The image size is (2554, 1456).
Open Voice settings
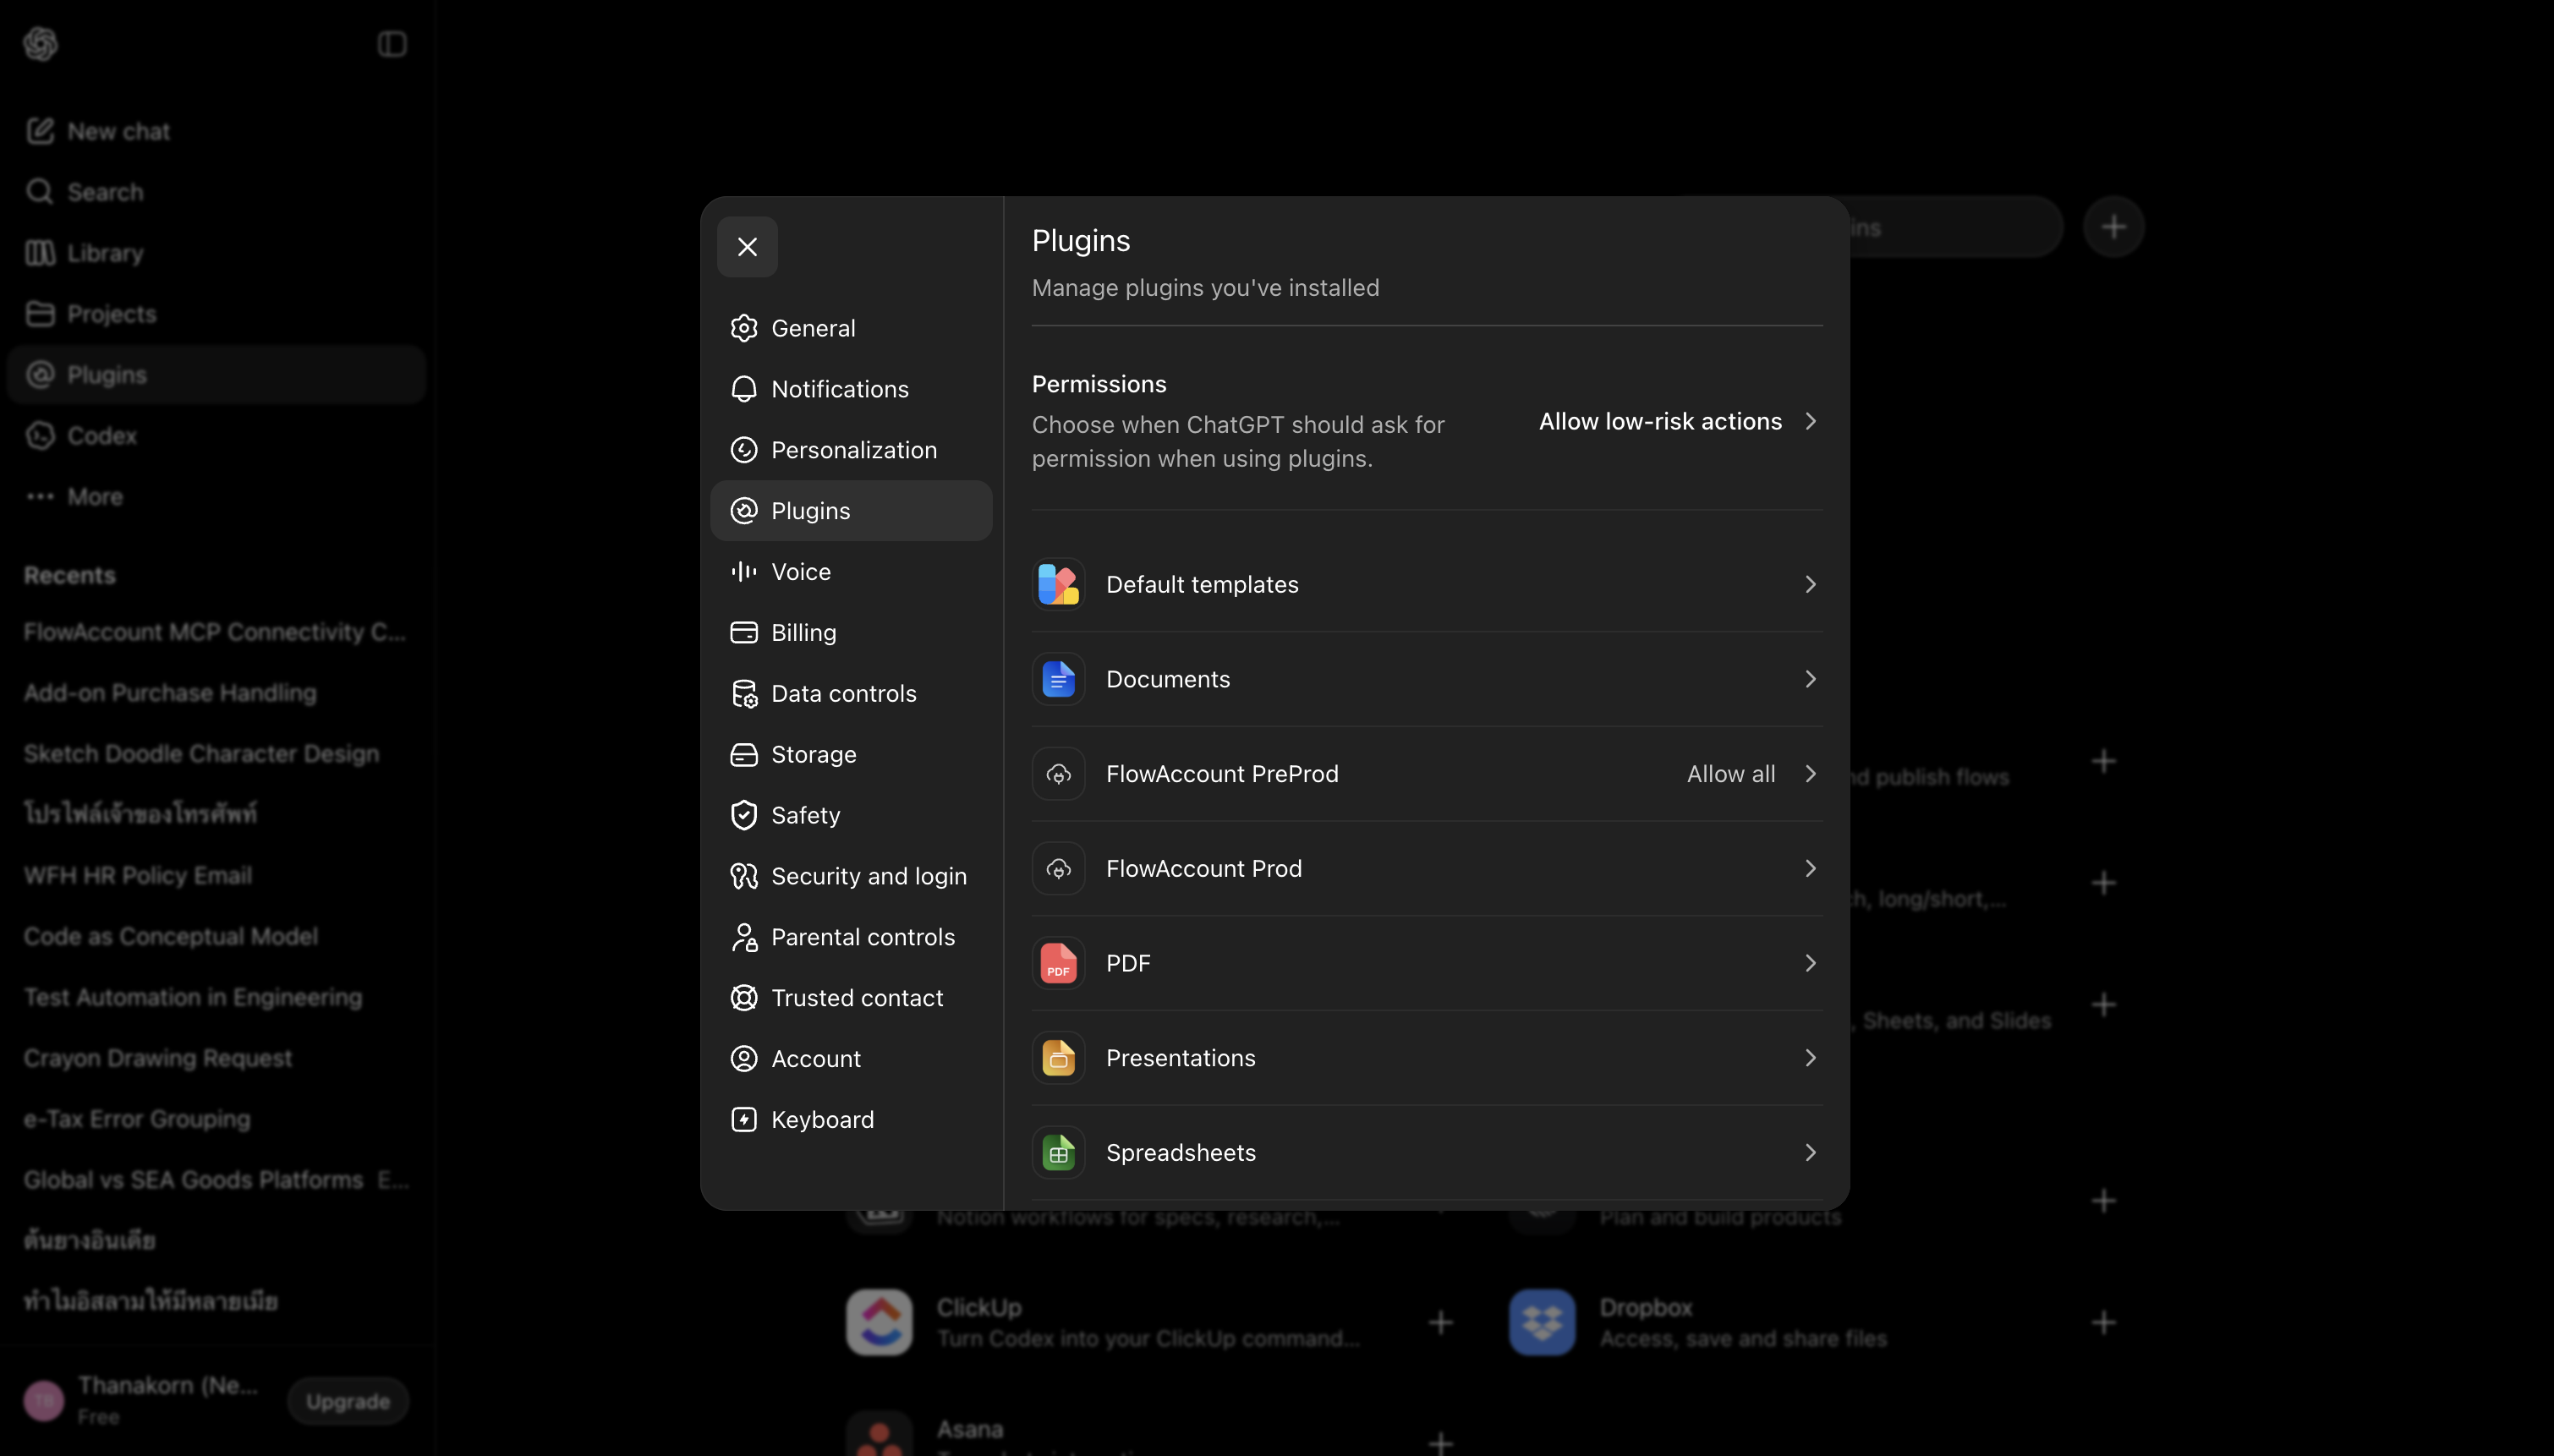(851, 572)
